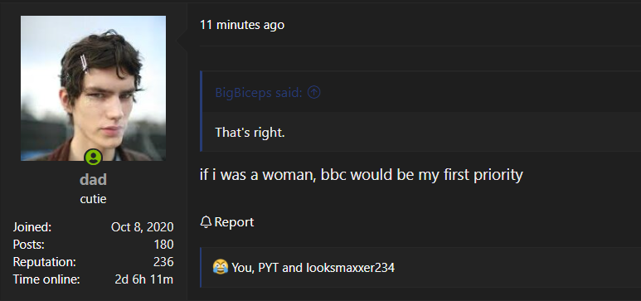The width and height of the screenshot is (641, 301).
Task: Expand the quoted text That's right.
Action: pos(250,132)
